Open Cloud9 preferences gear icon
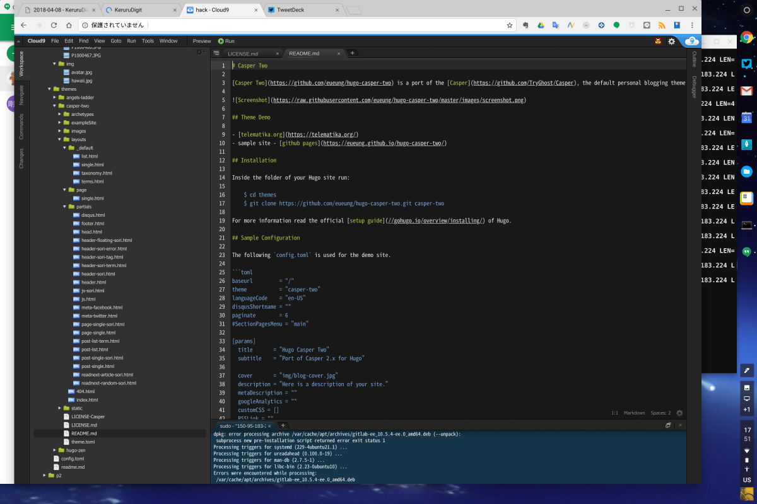Image resolution: width=757 pixels, height=504 pixels. 672,41
